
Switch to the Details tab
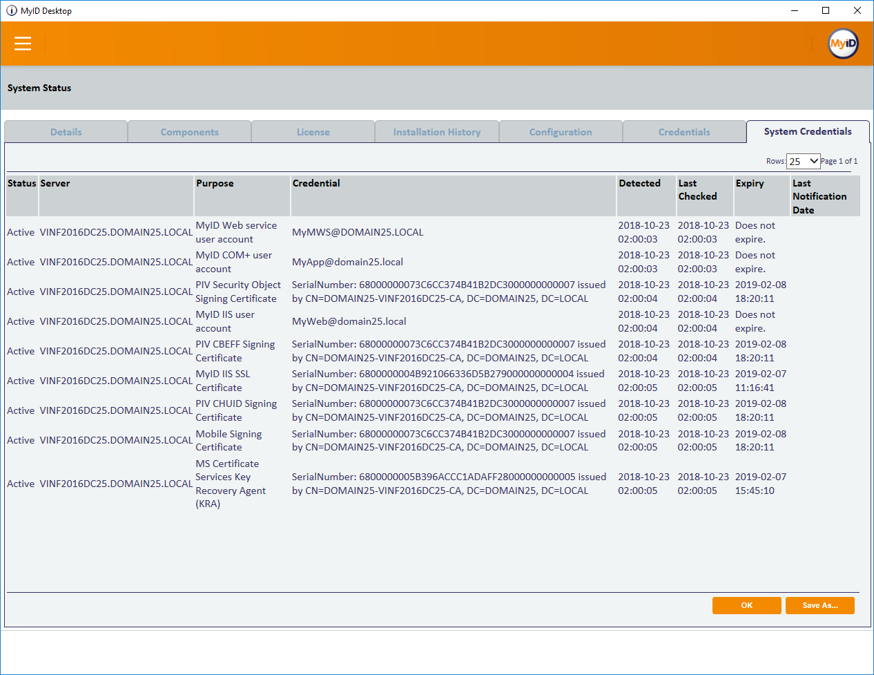click(66, 132)
